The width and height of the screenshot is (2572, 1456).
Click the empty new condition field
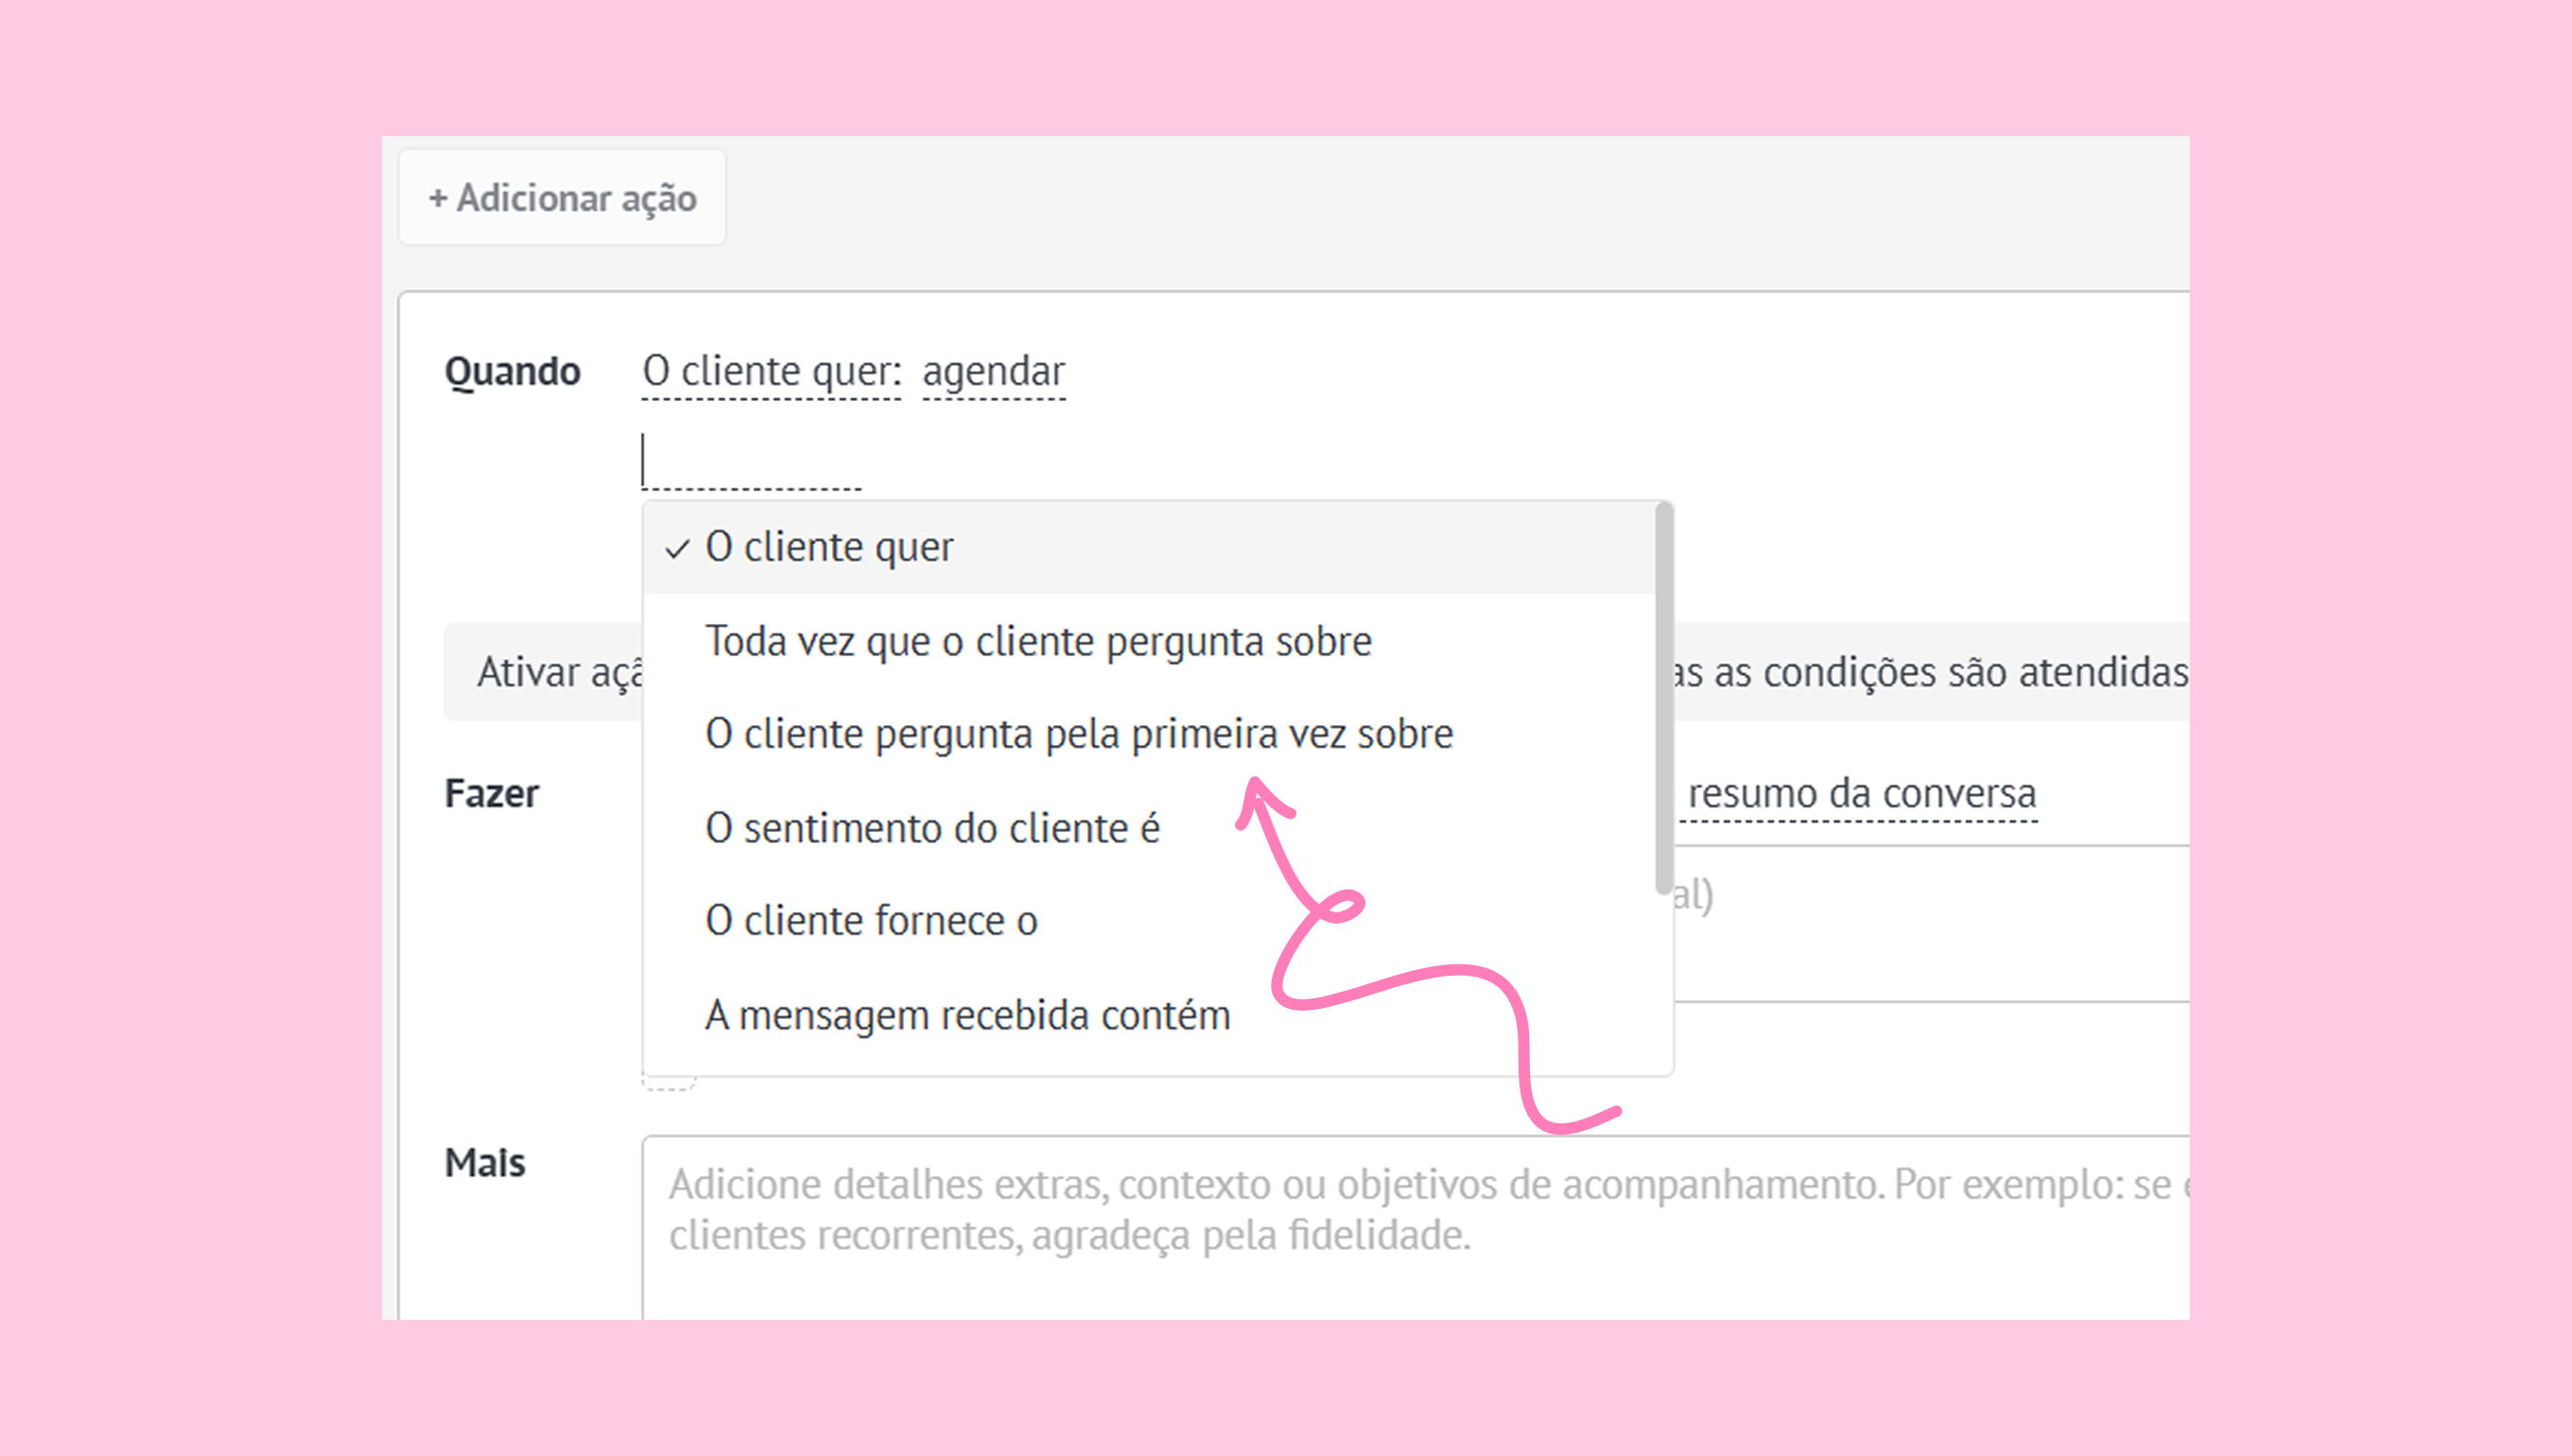[750, 463]
